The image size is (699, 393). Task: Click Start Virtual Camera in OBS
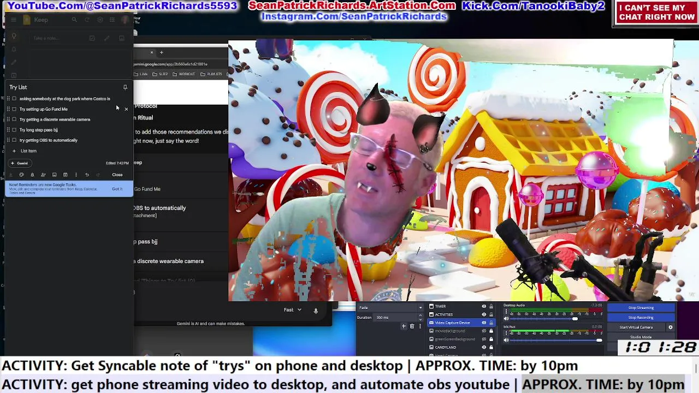(636, 327)
